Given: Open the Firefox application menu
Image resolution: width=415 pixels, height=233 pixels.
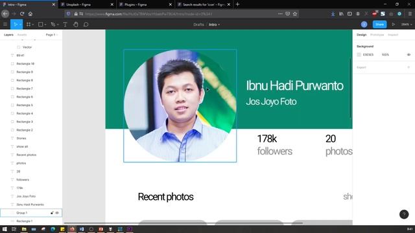Looking at the screenshot, I should tap(410, 14).
